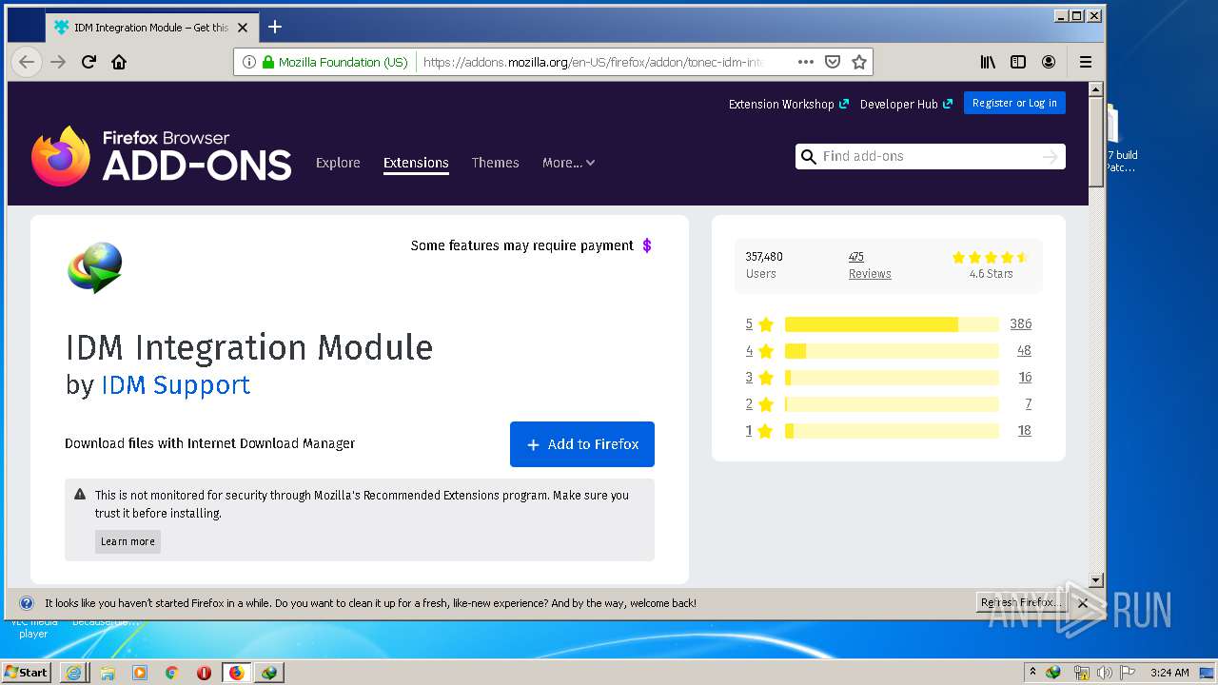Open the 48 four-star reviews count

pos(1024,351)
